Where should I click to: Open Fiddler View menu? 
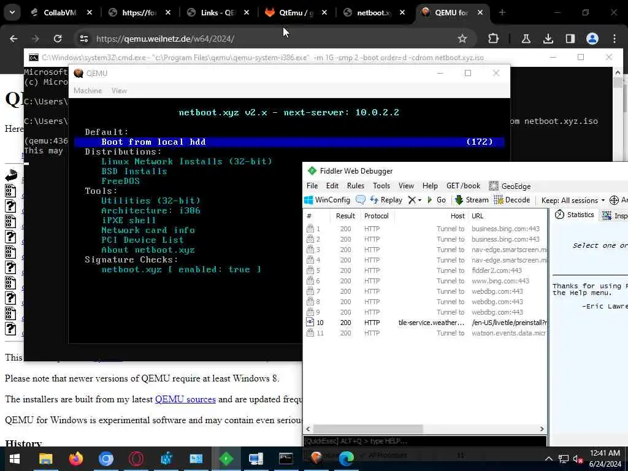406,186
